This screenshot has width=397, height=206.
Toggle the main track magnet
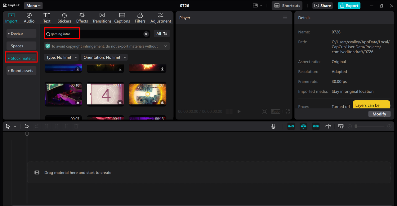click(x=291, y=126)
